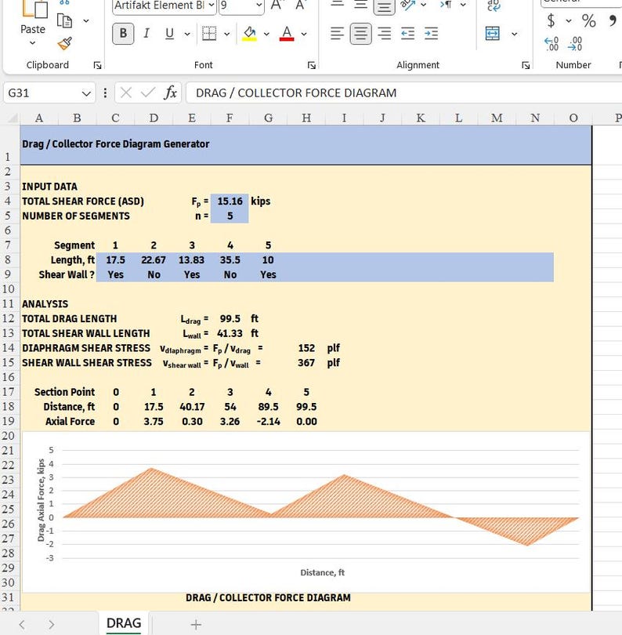Increase the indent
Screen dimensions: 622x635
432,33
